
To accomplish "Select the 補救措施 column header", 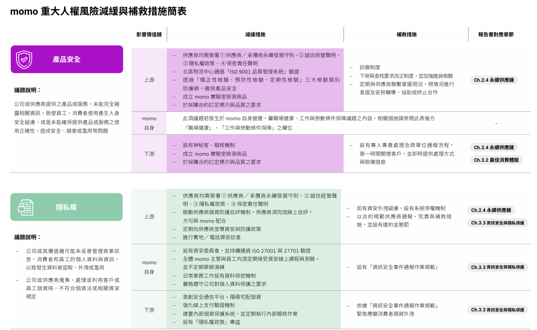I will 406,35.
